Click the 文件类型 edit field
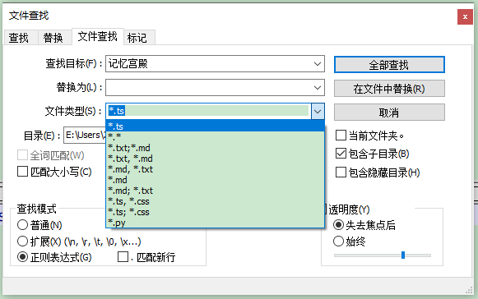 click(x=208, y=111)
